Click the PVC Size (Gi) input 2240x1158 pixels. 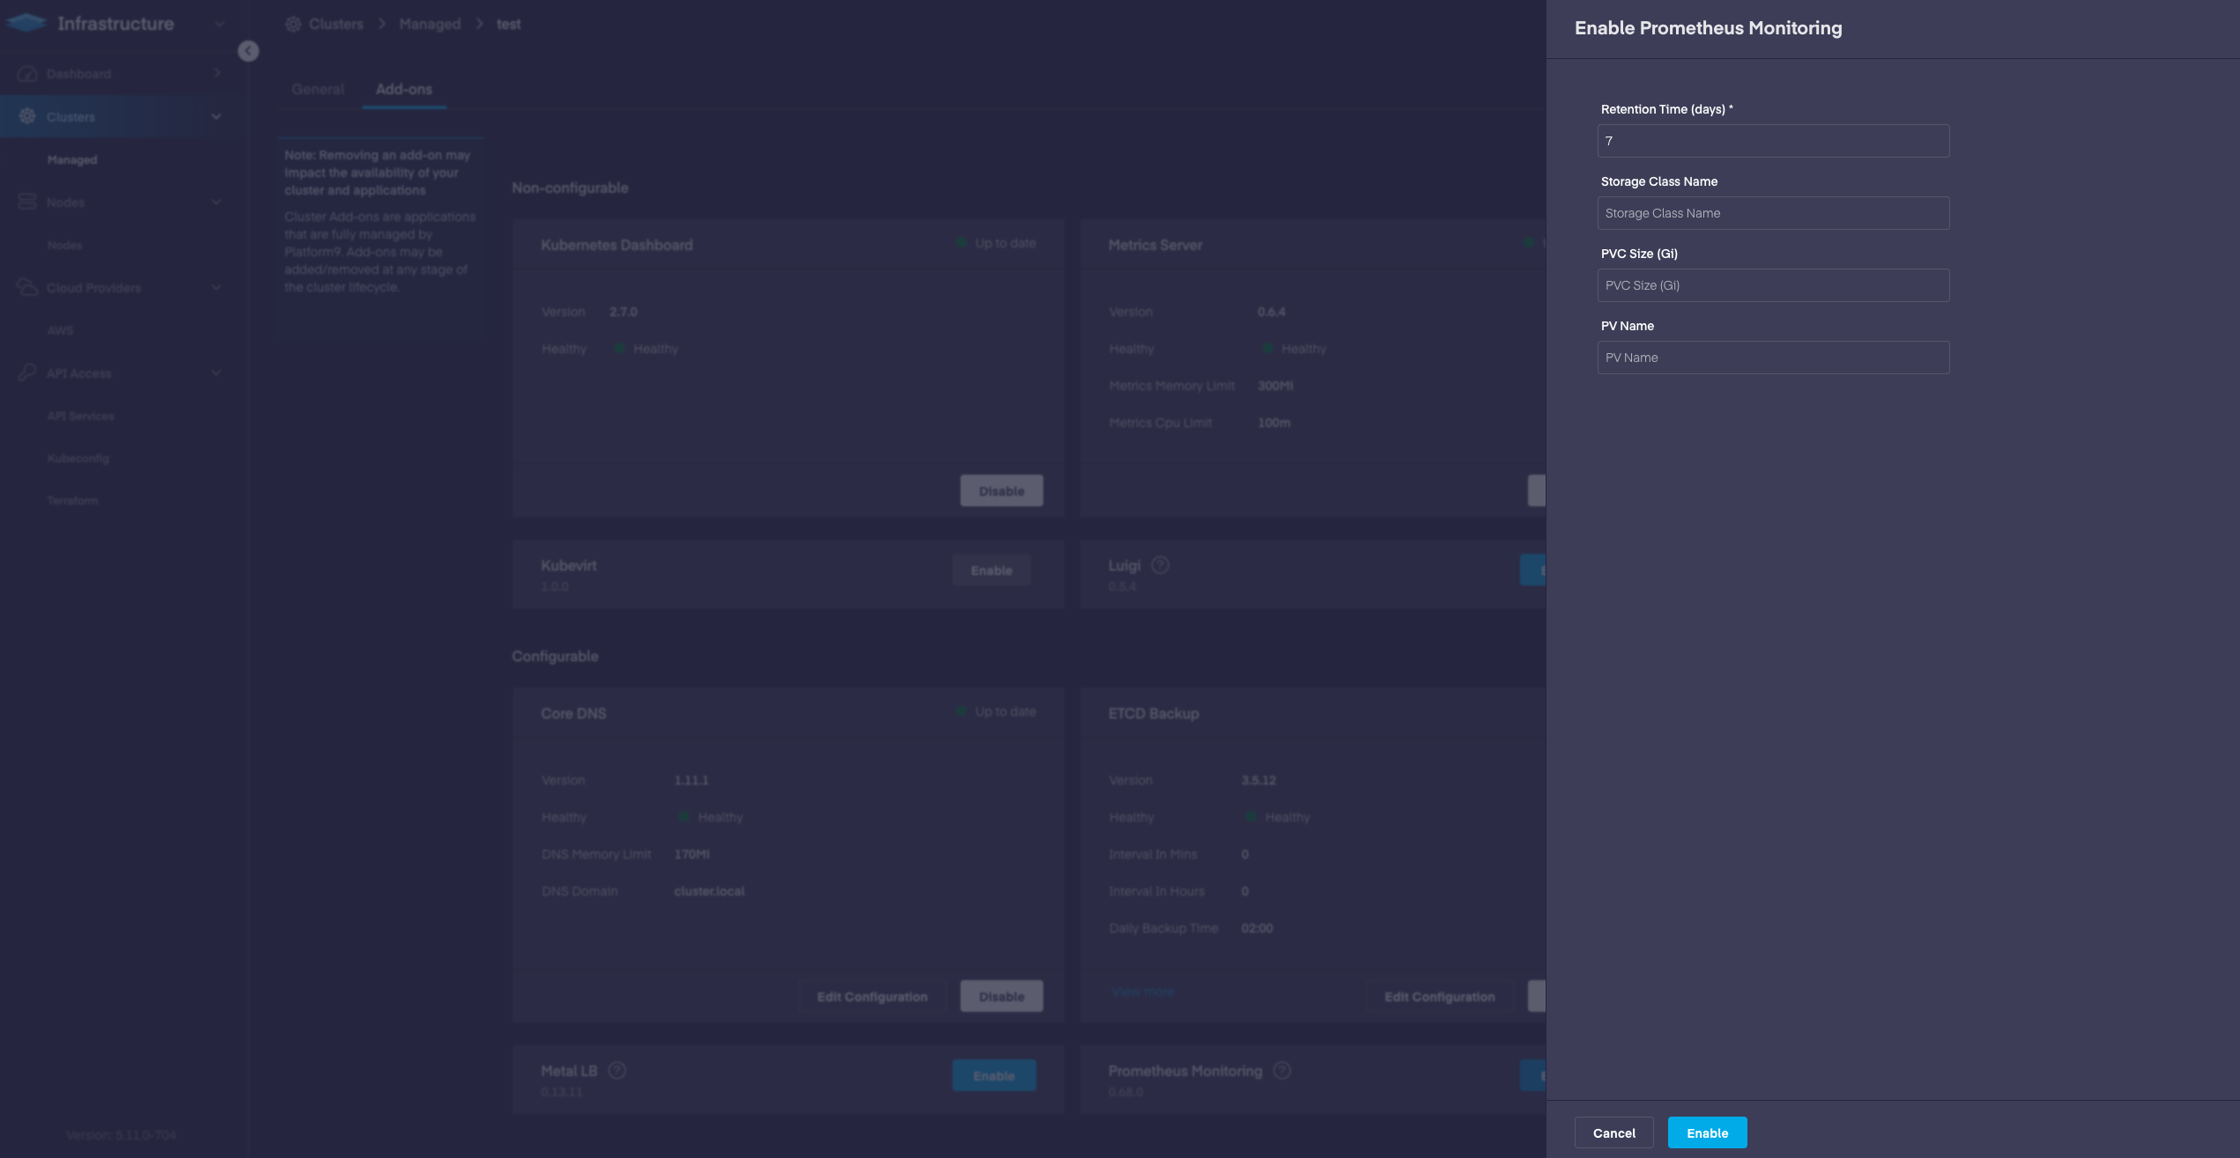1773,285
